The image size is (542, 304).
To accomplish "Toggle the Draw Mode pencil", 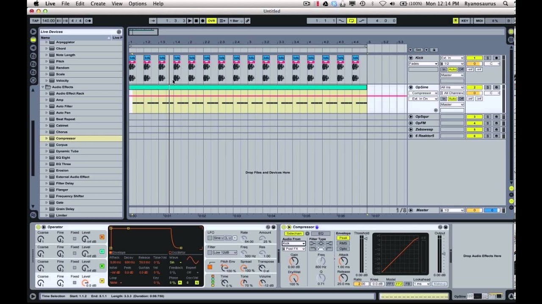I will pos(248,21).
